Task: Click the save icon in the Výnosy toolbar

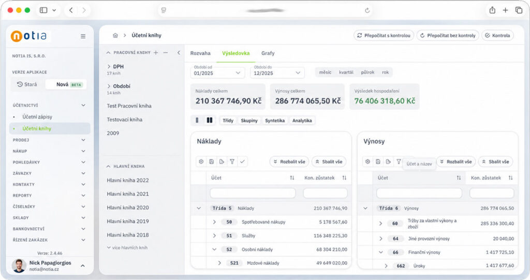Action: pyautogui.click(x=378, y=161)
